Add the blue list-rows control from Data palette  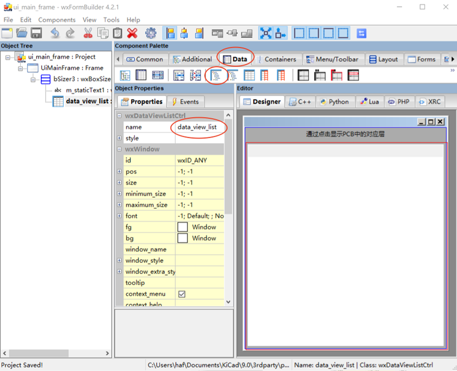[158, 75]
